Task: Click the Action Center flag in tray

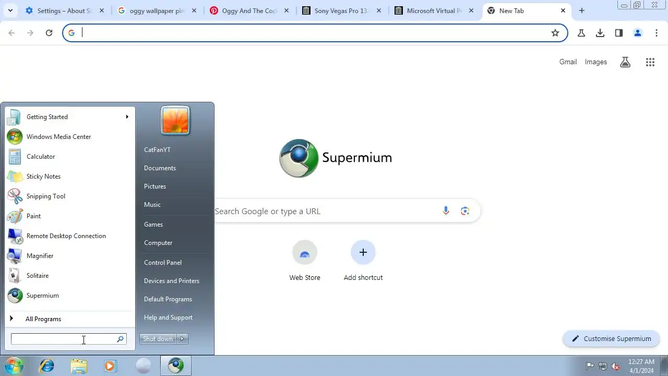Action: pyautogui.click(x=590, y=366)
